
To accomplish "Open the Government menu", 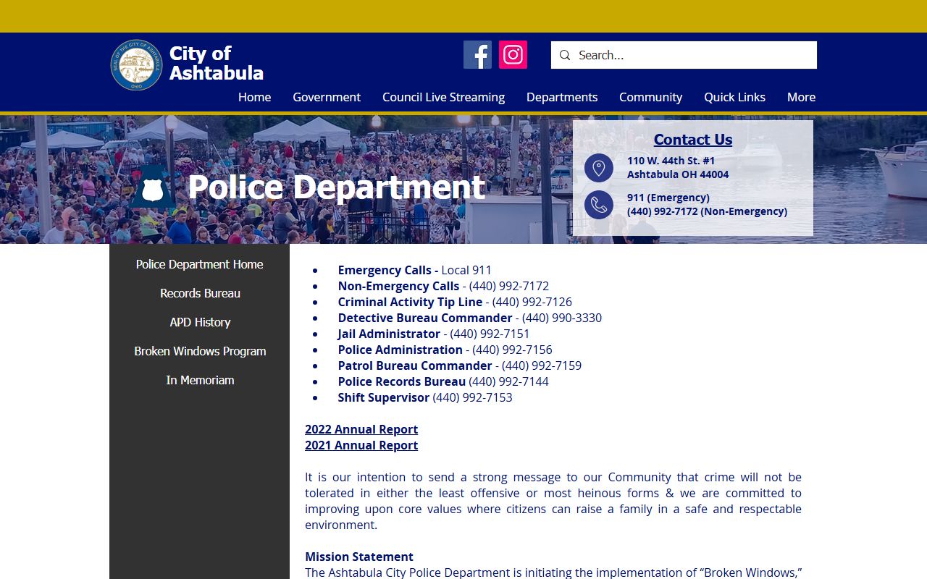I will click(x=327, y=97).
